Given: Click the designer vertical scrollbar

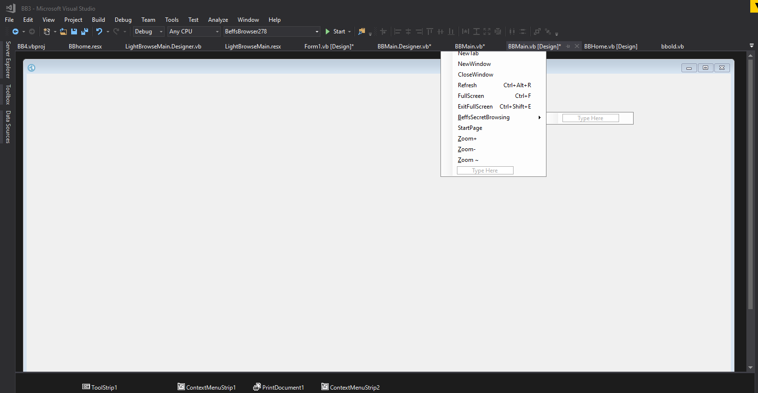Looking at the screenshot, I should pyautogui.click(x=751, y=185).
